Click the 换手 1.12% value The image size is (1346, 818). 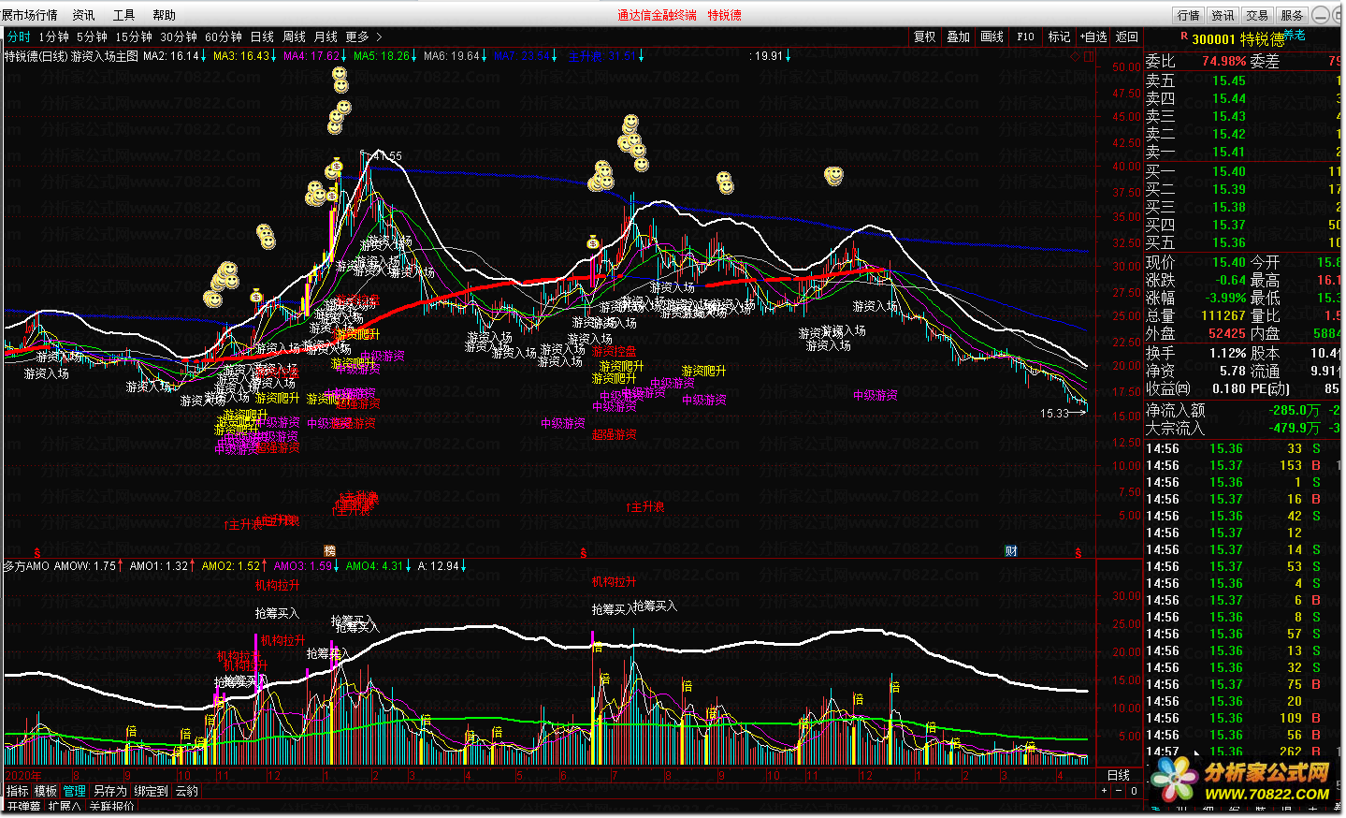(1227, 353)
